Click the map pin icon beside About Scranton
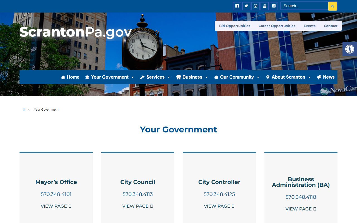This screenshot has height=223, width=357. (x=268, y=77)
